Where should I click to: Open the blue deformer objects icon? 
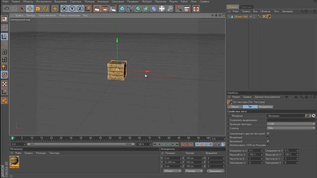click(154, 9)
